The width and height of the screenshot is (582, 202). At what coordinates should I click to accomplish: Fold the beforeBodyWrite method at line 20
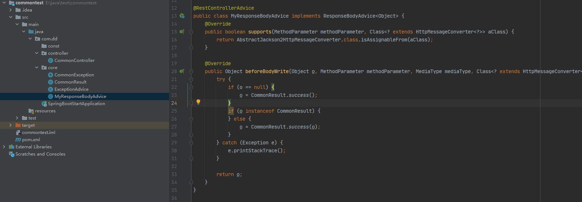click(x=191, y=71)
